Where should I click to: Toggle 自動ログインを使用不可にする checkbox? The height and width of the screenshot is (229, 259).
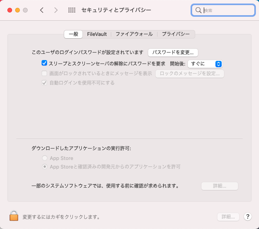(44, 83)
